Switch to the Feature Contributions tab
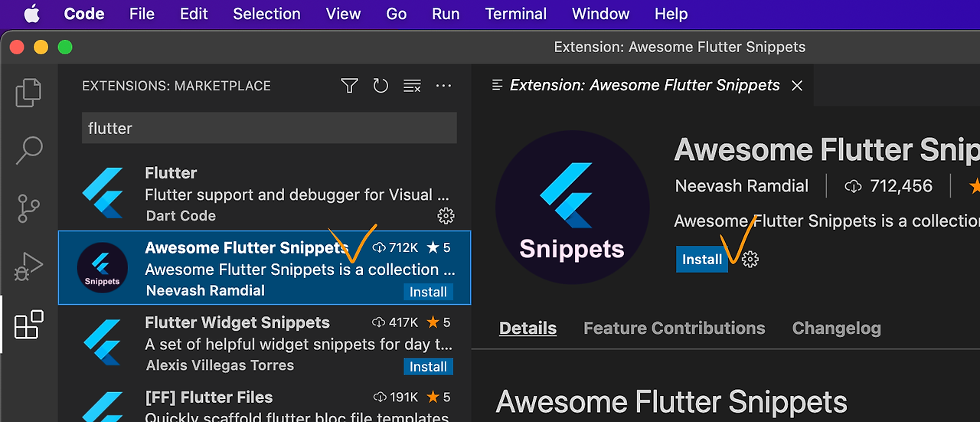The height and width of the screenshot is (422, 980). [x=675, y=328]
